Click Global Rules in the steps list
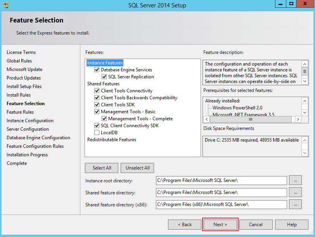The width and height of the screenshot is (315, 237). (x=19, y=61)
